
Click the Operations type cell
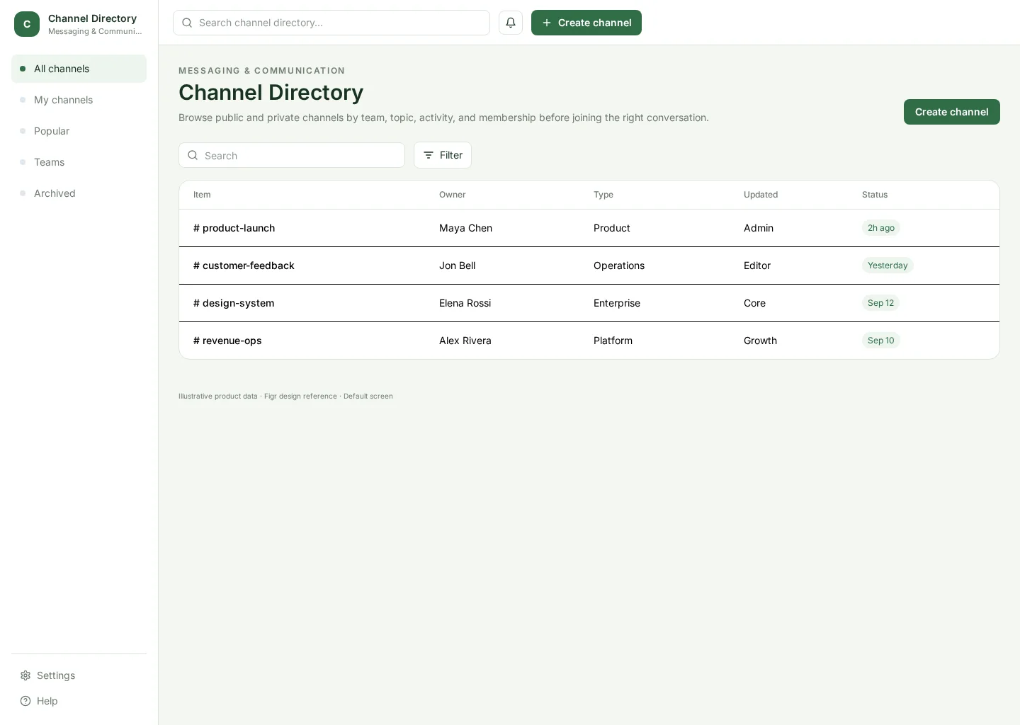click(x=619, y=266)
